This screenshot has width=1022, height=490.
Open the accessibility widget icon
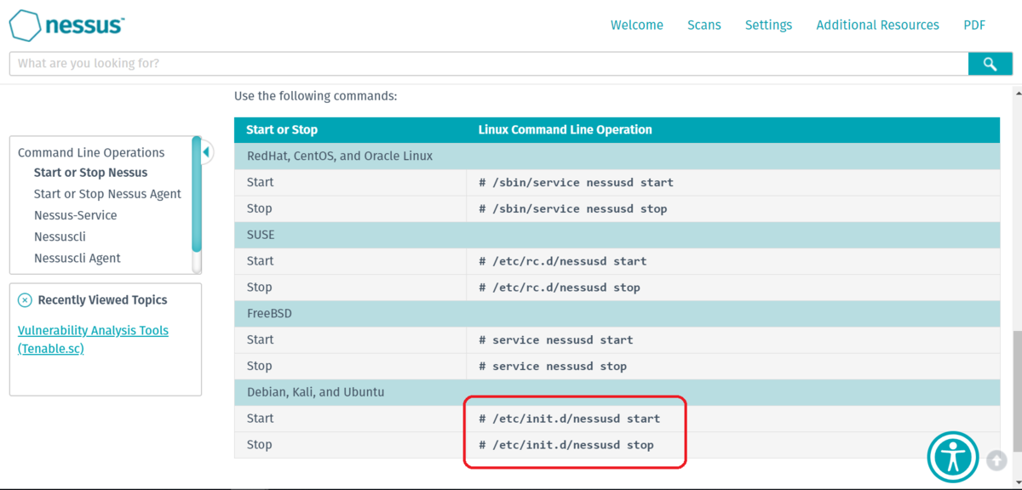(x=953, y=457)
